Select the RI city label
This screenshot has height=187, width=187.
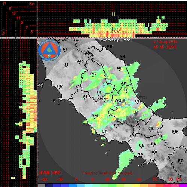(x=104, y=99)
